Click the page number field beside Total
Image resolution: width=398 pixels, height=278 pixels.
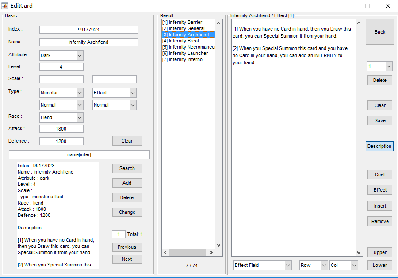[119, 234]
